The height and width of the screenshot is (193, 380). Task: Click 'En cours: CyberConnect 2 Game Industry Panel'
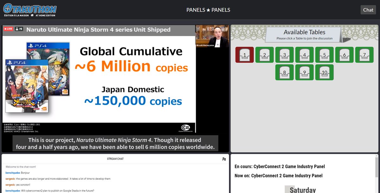[280, 166]
